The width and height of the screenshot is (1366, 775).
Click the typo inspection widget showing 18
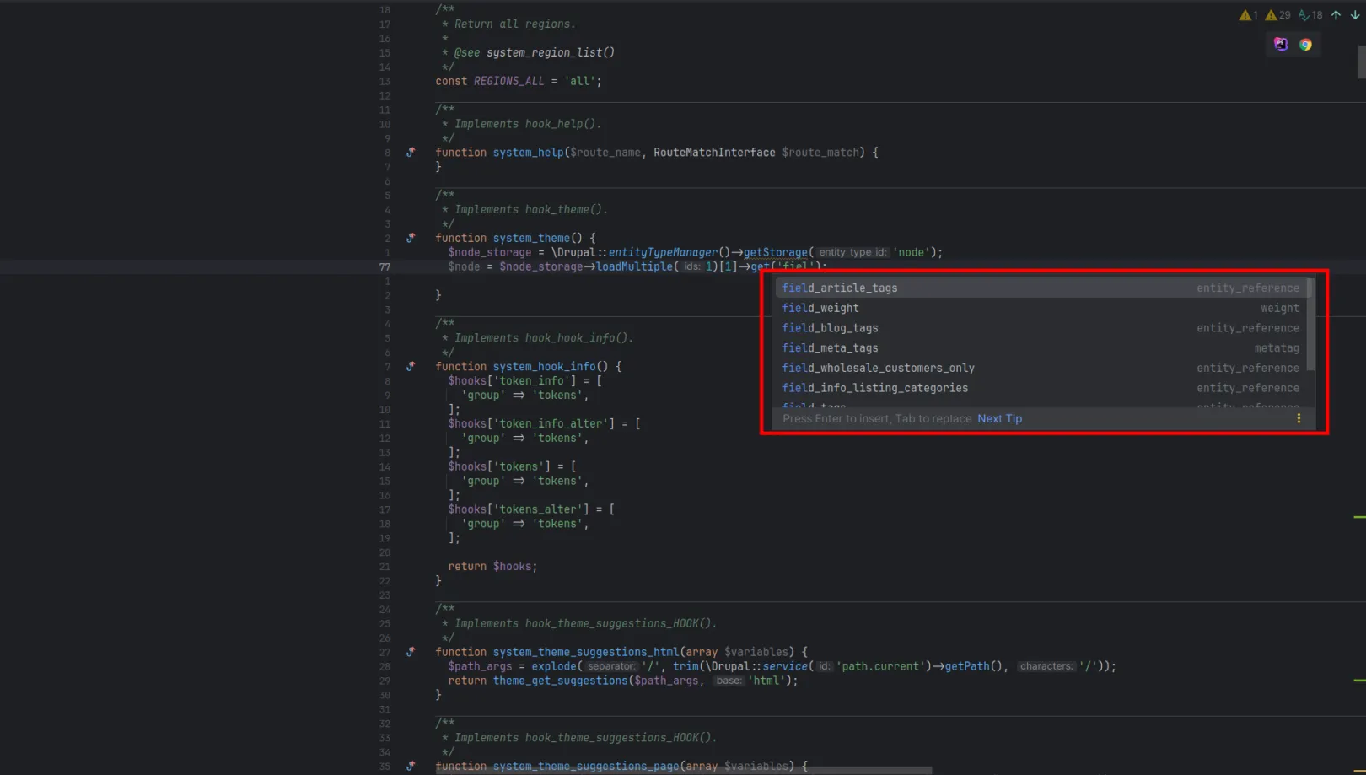tap(1308, 14)
